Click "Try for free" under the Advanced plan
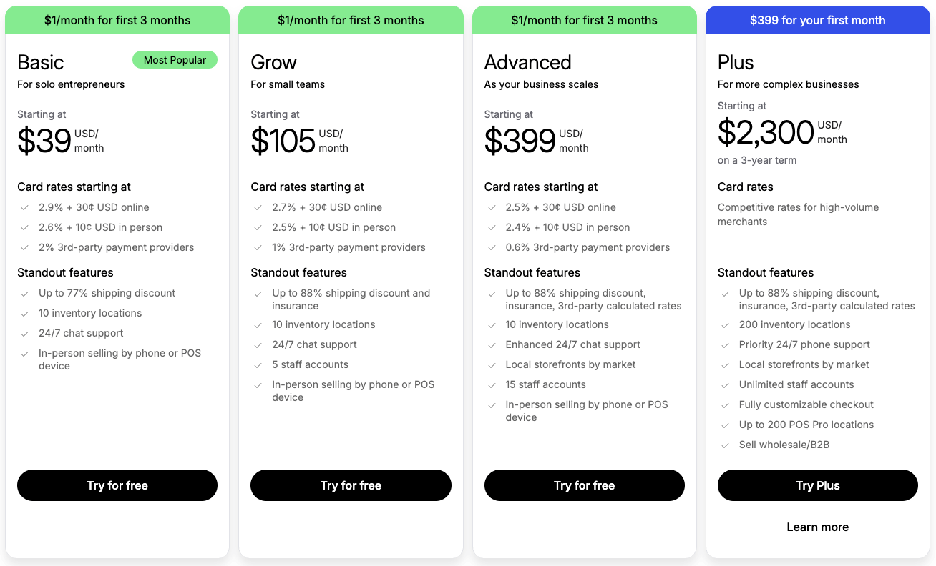This screenshot has width=936, height=566. (584, 485)
